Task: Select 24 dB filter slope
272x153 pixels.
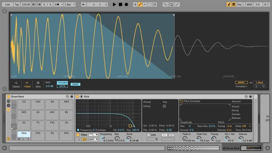Action: 84,139
